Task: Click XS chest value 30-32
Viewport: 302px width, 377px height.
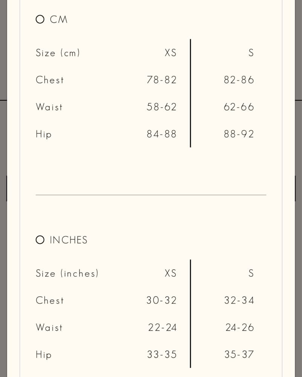Action: point(162,300)
